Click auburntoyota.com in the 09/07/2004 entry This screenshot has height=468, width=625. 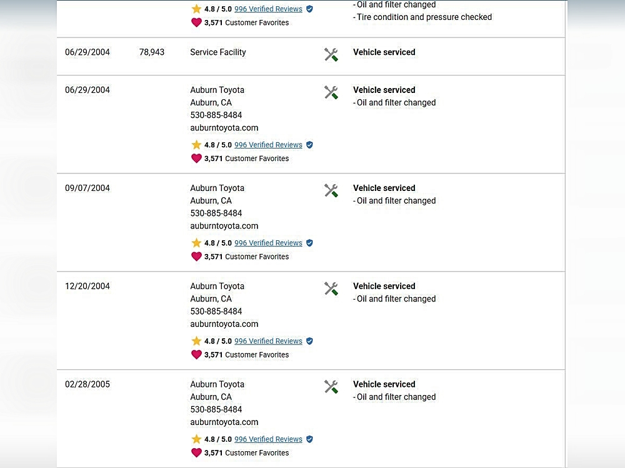[224, 226]
